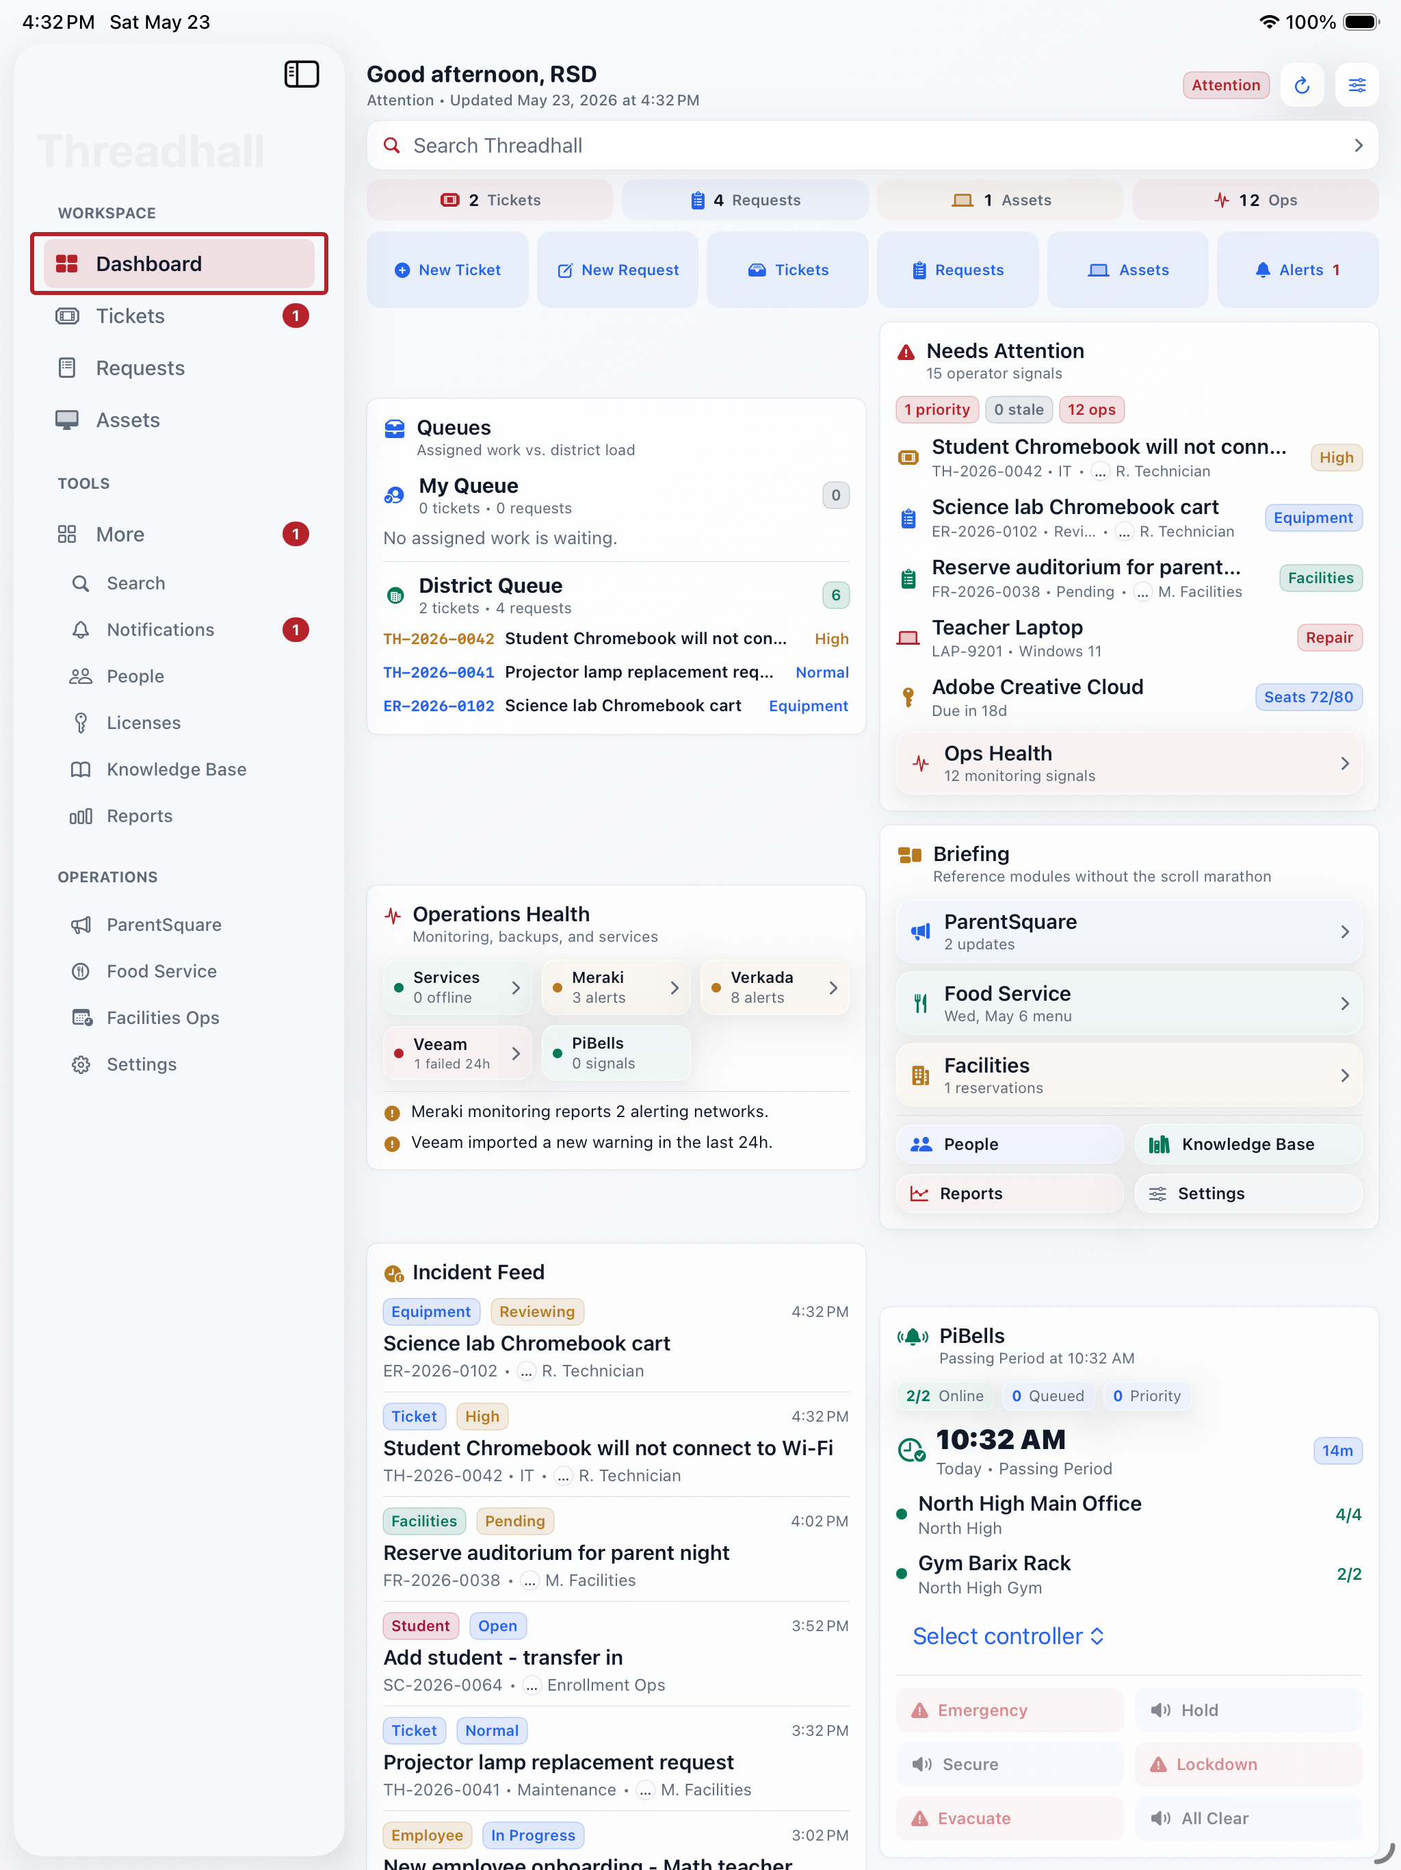
Task: Click the Facilities Ops icon in the sidebar
Action: [x=82, y=1018]
